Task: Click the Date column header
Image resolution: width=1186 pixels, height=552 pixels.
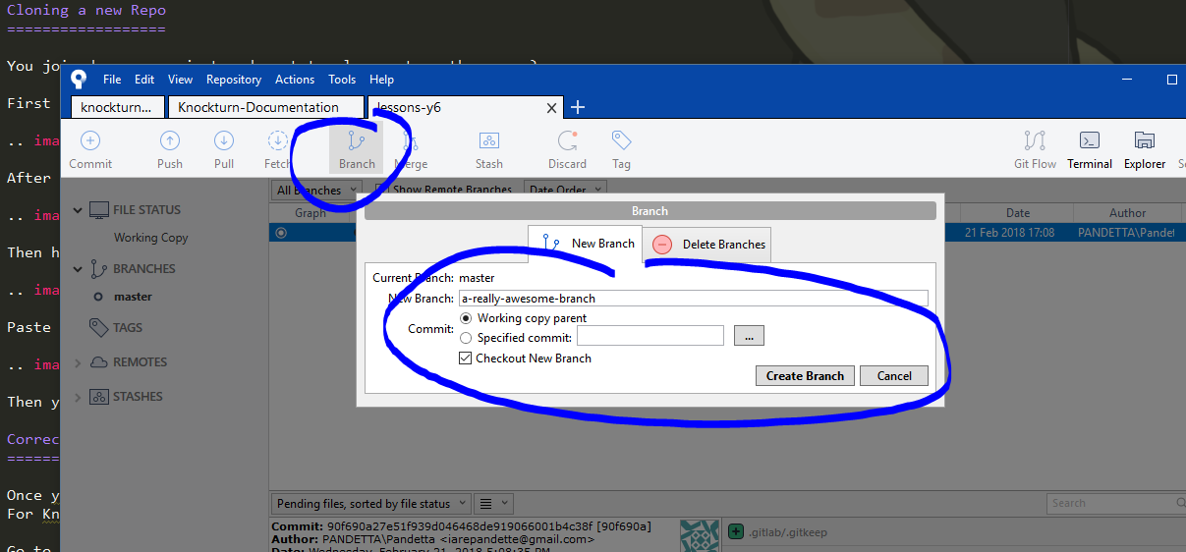Action: [x=1018, y=212]
